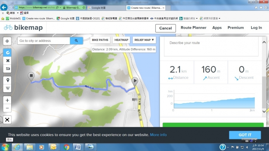
Task: Click the delete route X tool
Action: (x=7, y=61)
